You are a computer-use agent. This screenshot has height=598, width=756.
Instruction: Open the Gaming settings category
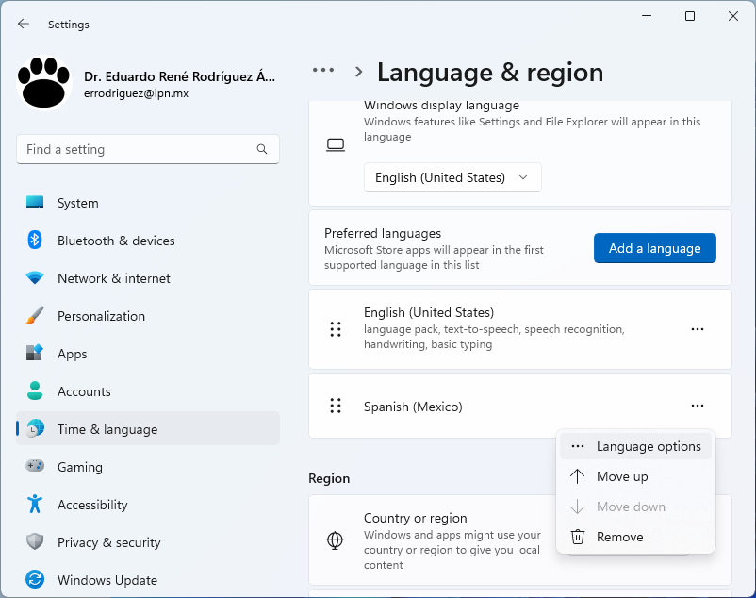pos(79,467)
